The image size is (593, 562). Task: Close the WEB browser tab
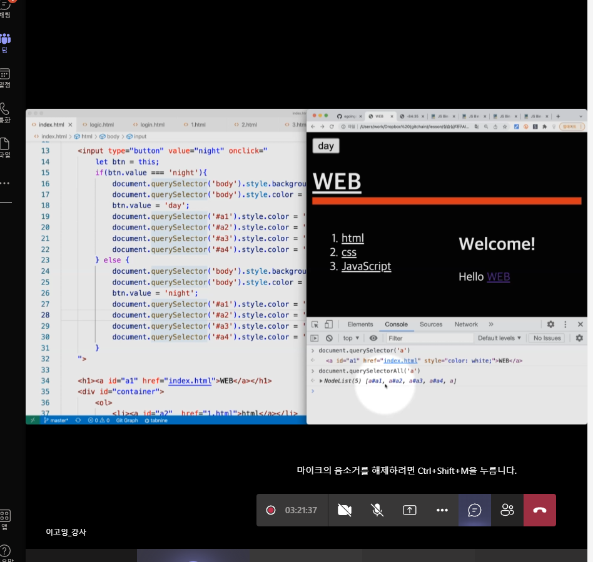[392, 116]
